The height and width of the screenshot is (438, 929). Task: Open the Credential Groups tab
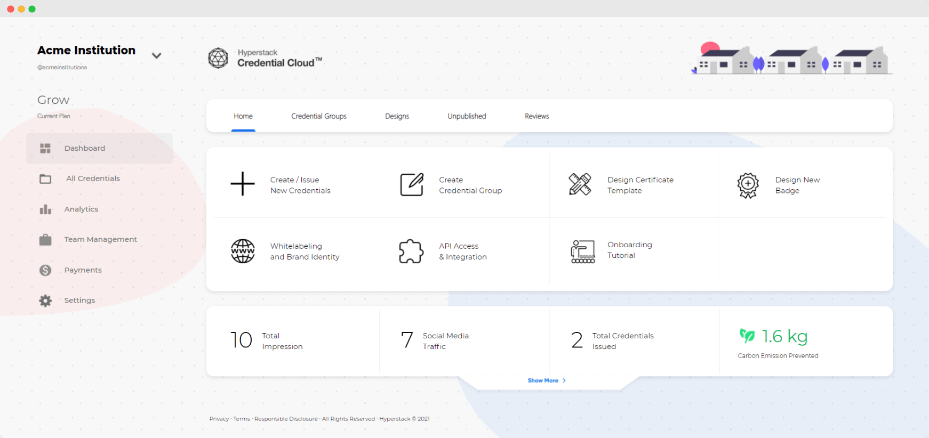(x=319, y=116)
